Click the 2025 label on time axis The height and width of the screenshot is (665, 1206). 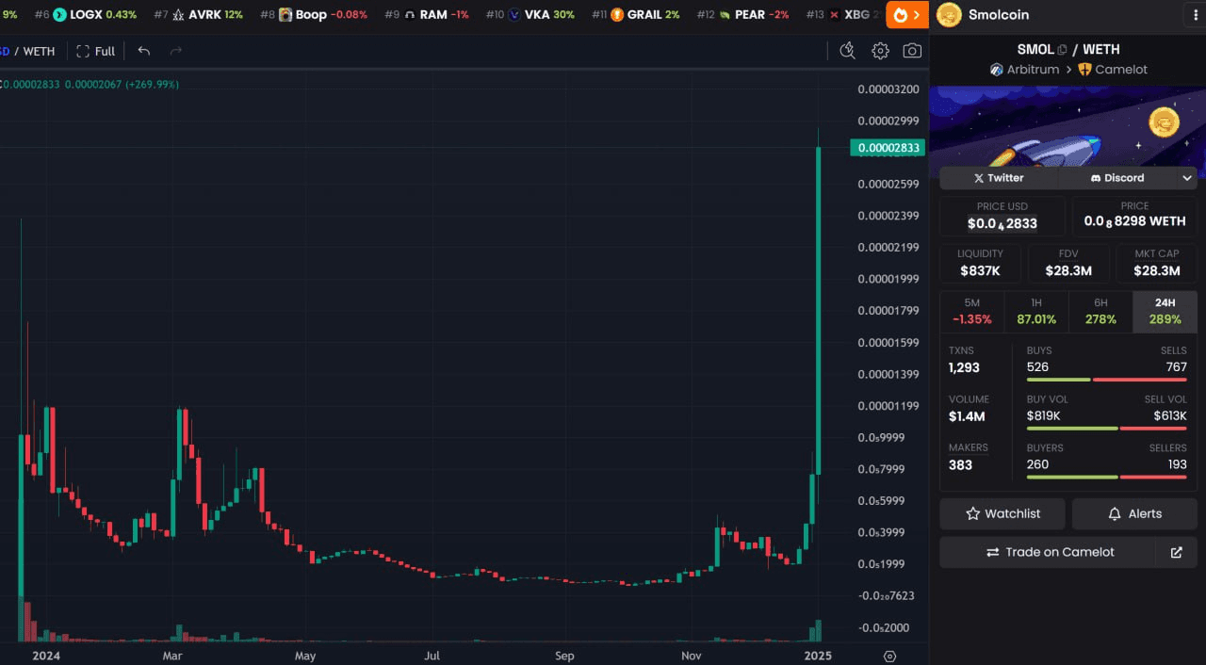tap(818, 656)
